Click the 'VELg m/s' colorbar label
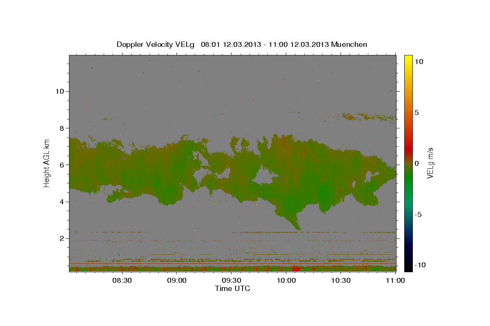This screenshot has height=326, width=490. click(430, 163)
